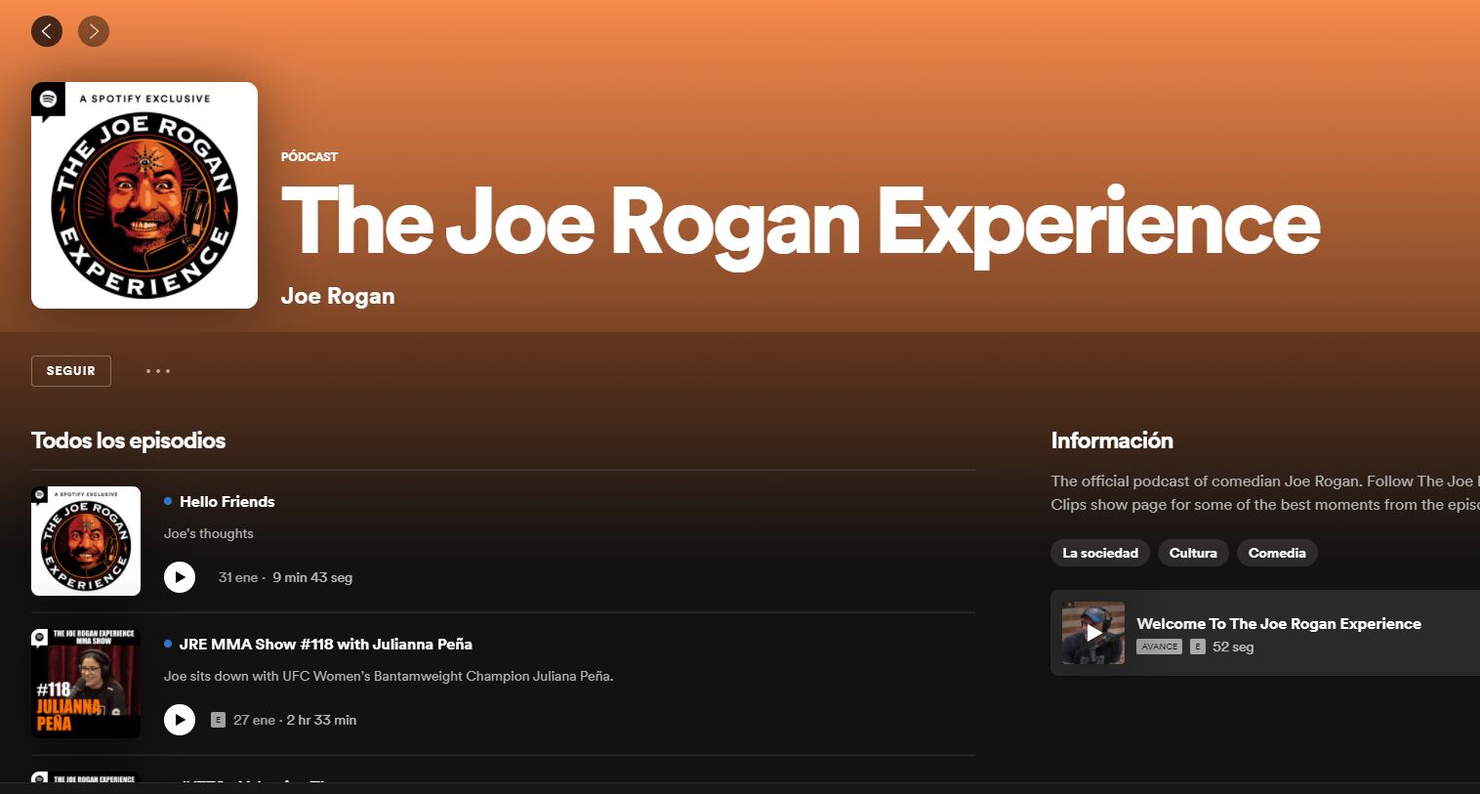The height and width of the screenshot is (794, 1480).
Task: Click the large Joe Rogan Experience podcast cover
Action: [x=144, y=195]
